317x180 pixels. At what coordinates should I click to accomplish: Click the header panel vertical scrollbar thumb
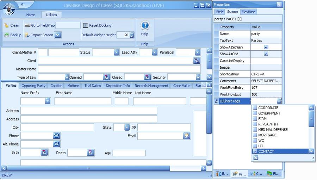[x=209, y=61]
